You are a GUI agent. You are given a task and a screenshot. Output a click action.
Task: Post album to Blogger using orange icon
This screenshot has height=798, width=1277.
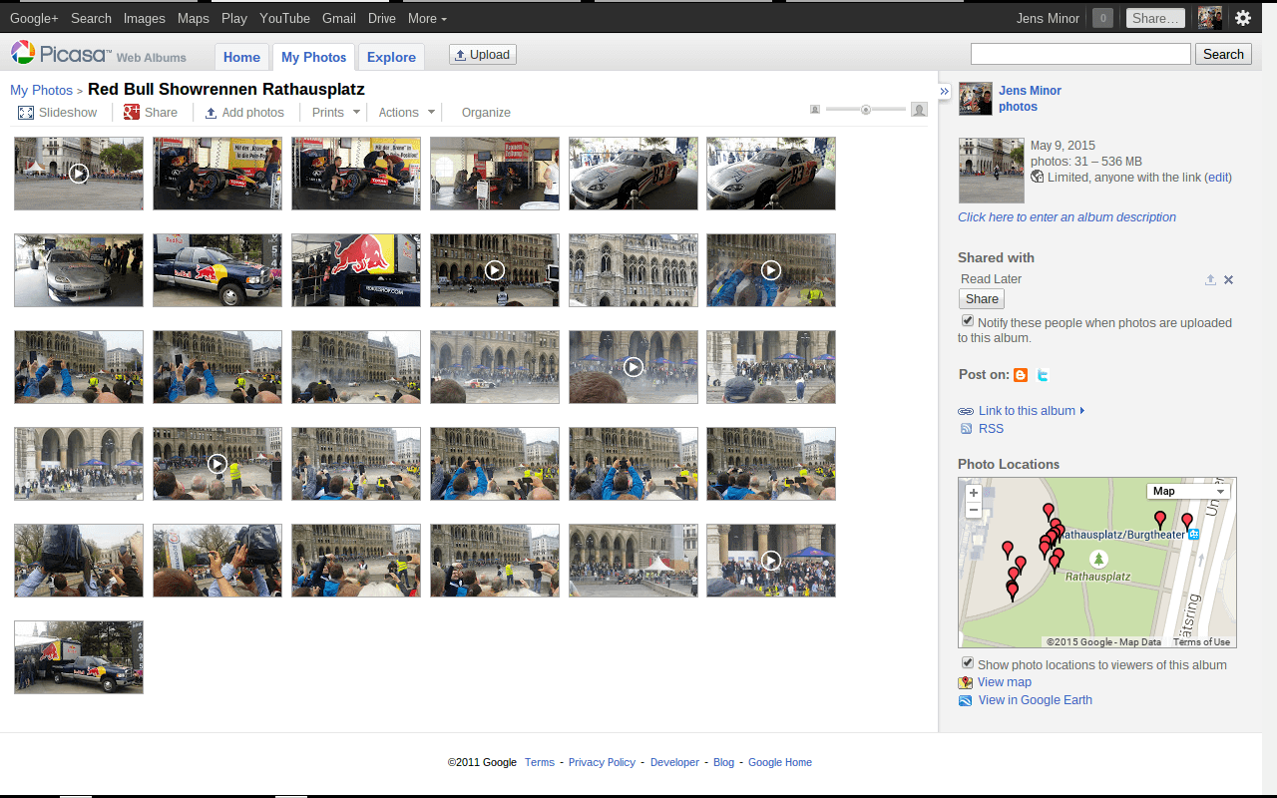(1020, 375)
